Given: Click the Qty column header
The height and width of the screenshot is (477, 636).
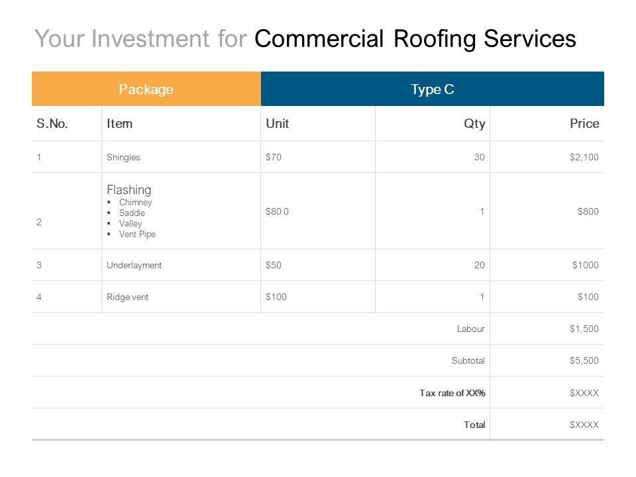Looking at the screenshot, I should [x=475, y=123].
